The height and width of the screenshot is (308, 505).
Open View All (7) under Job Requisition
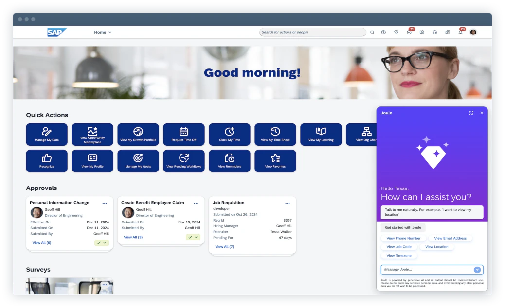coord(224,246)
